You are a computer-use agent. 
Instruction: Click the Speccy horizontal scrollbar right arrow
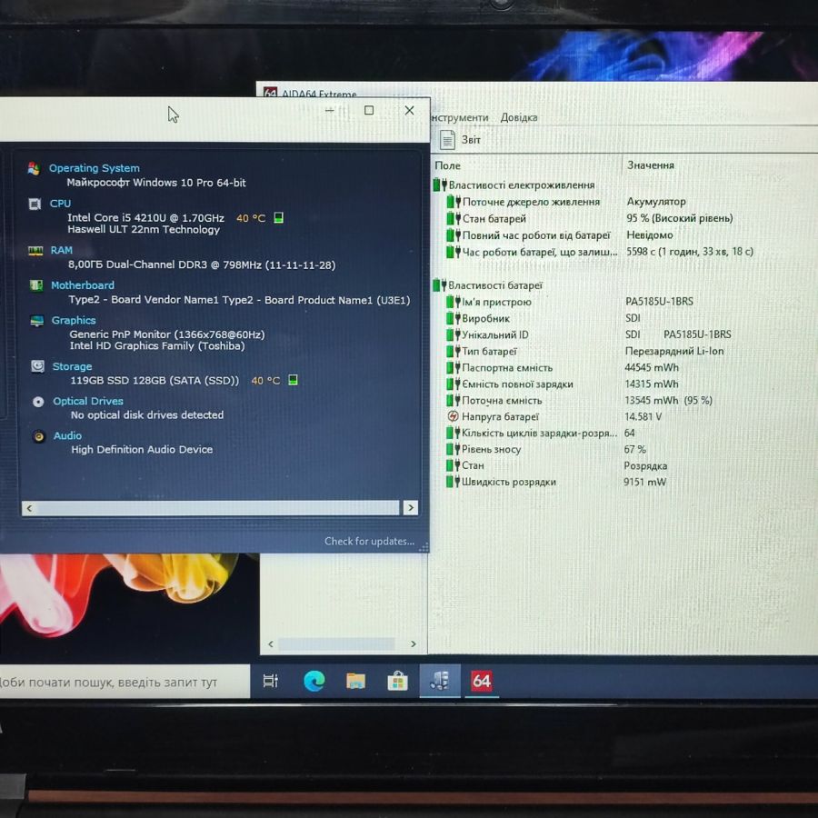pyautogui.click(x=411, y=507)
